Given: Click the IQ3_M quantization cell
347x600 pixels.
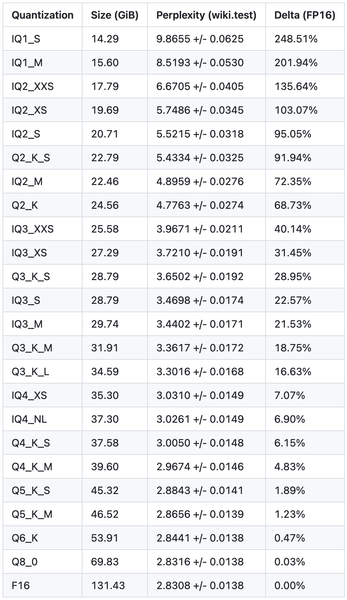Looking at the screenshot, I should pos(27,324).
